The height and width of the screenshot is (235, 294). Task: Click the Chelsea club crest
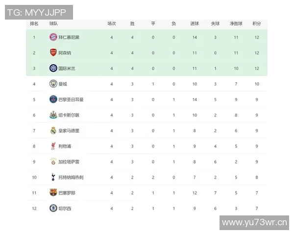pyautogui.click(x=53, y=209)
